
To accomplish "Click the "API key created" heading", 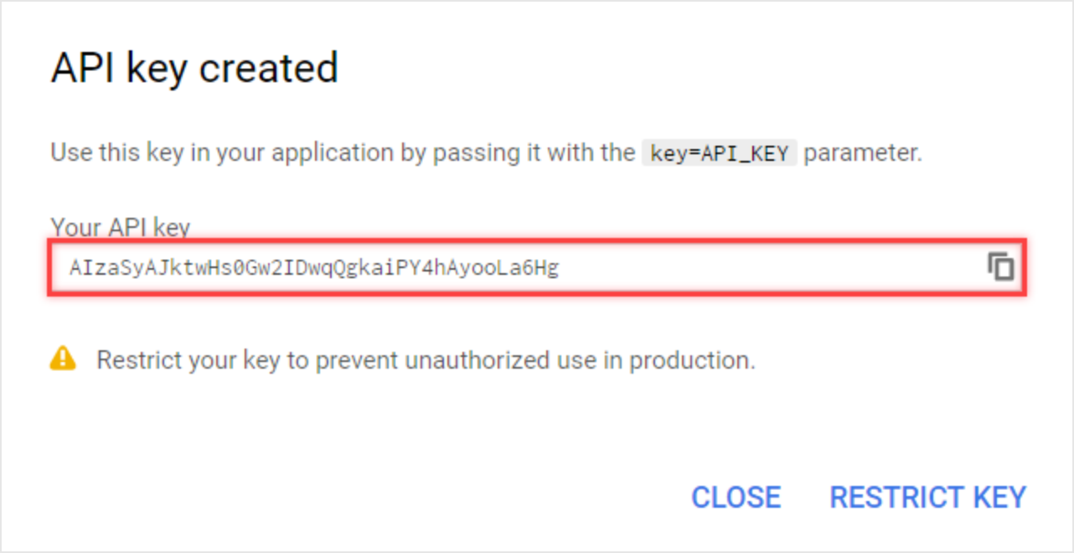I will click(x=194, y=68).
